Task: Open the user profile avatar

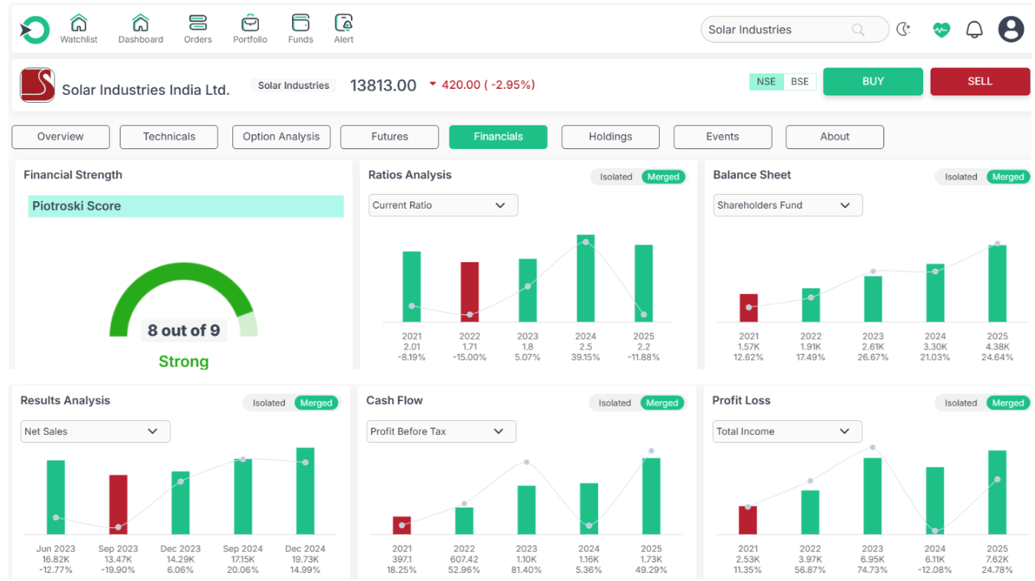Action: point(1011,29)
